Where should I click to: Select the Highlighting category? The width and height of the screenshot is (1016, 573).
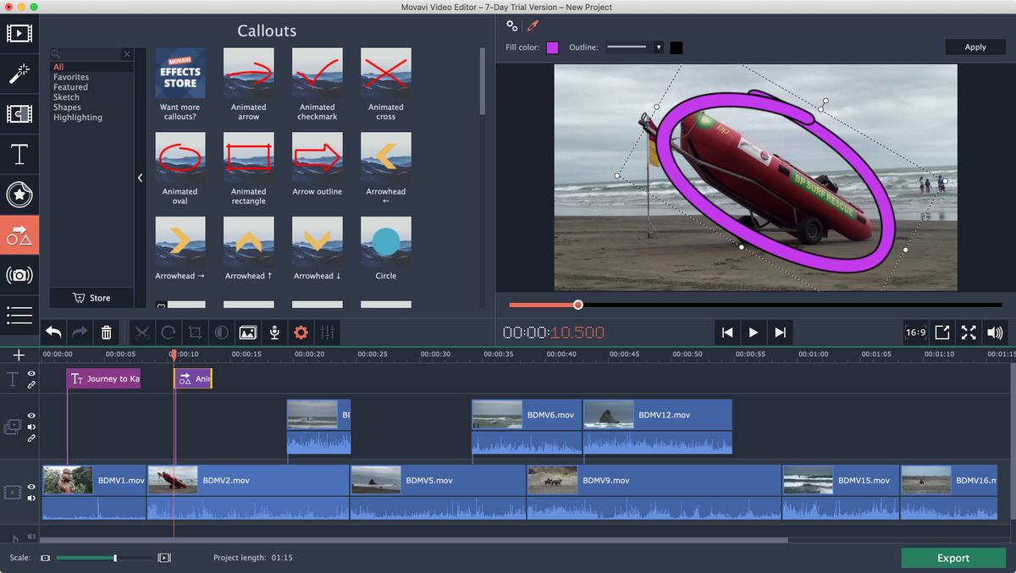[x=78, y=118]
